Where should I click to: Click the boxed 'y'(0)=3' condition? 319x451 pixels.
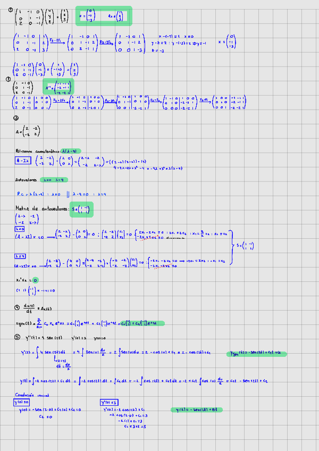click(110, 402)
